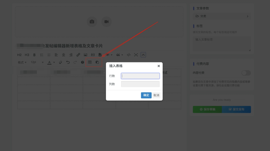270x151 pixels.
Task: Confirm table insertion with 确定
Action: (x=146, y=95)
